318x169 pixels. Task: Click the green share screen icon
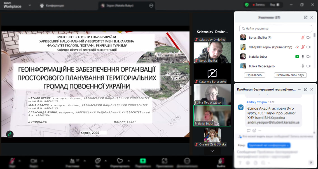pyautogui.click(x=143, y=161)
